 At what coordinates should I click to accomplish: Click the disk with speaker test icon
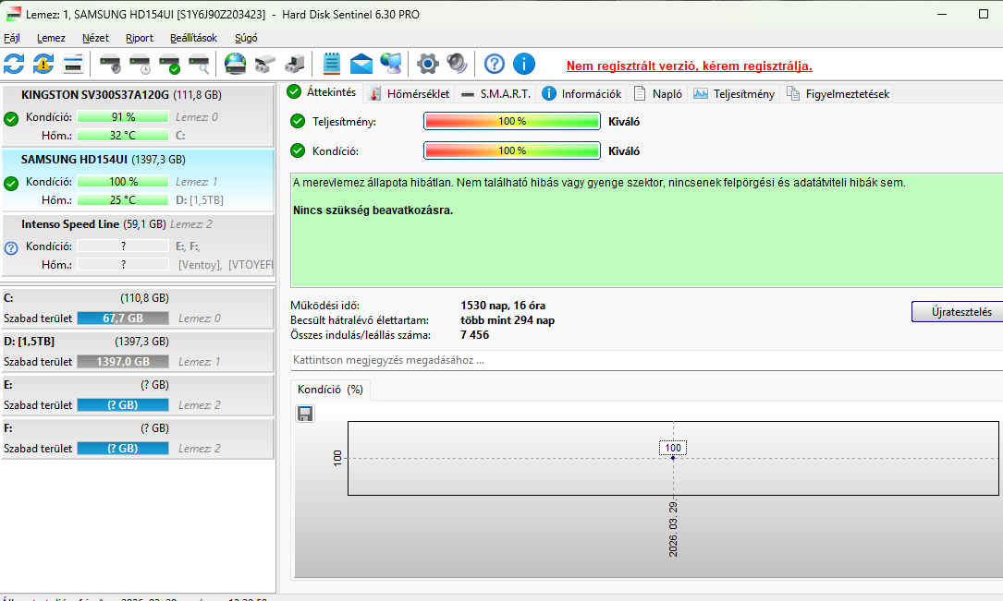[x=110, y=64]
